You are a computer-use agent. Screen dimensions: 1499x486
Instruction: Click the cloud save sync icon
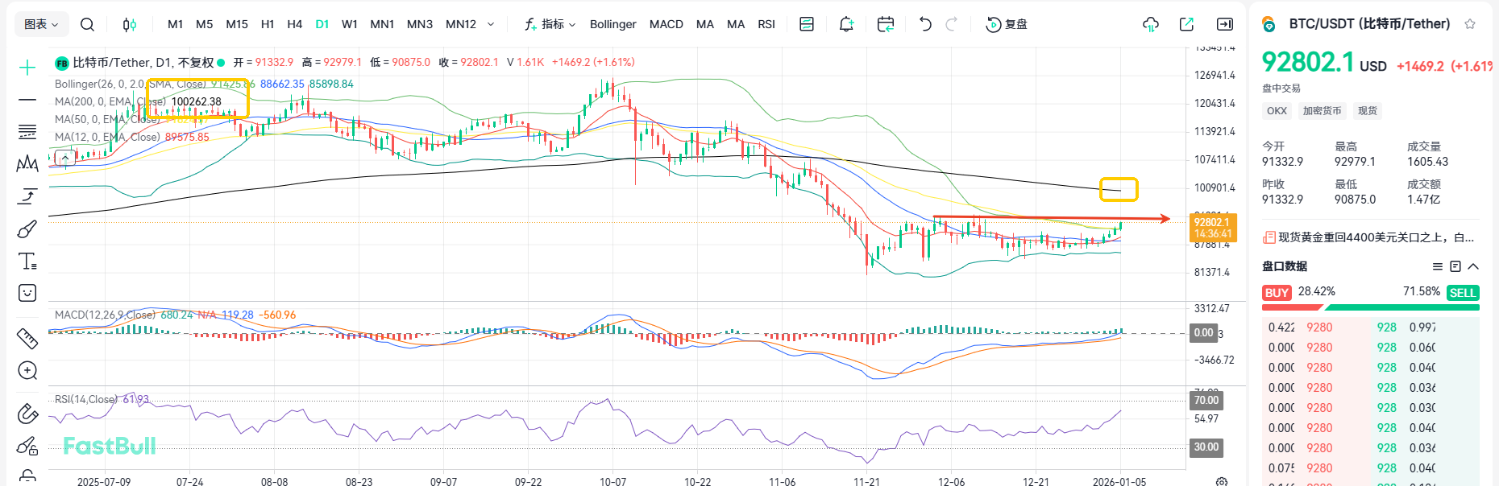pos(1151,25)
